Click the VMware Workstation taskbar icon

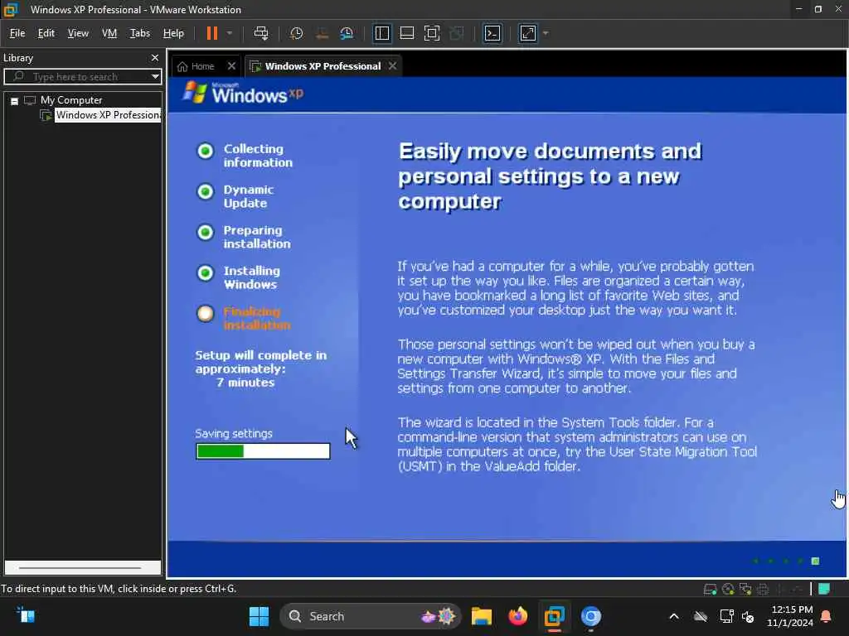click(x=555, y=616)
